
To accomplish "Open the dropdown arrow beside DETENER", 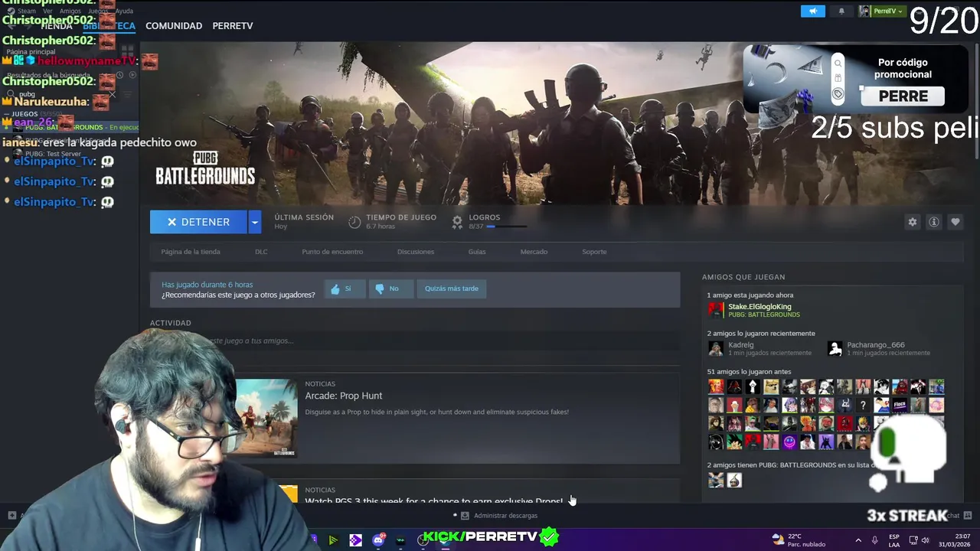I will [x=255, y=222].
